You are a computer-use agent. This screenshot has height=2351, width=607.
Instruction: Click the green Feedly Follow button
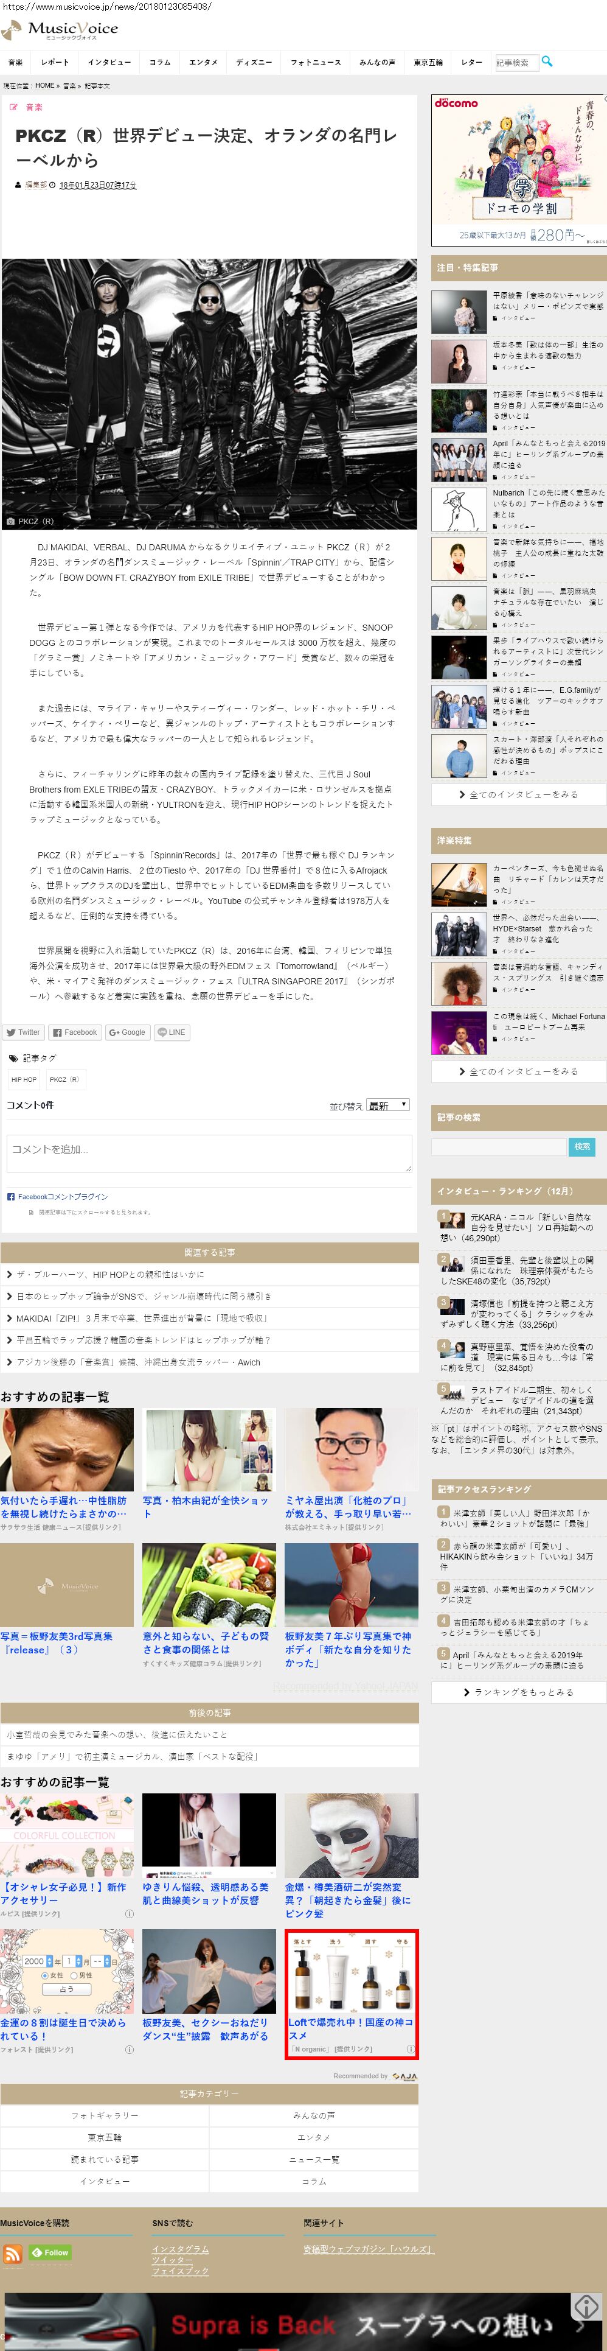pos(50,2252)
